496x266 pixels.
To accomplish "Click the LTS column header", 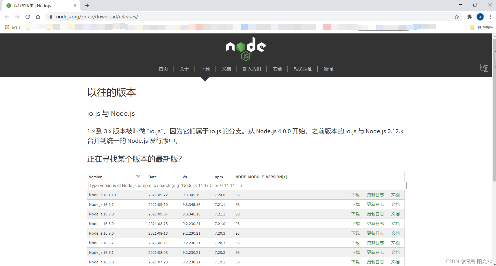I will click(137, 177).
